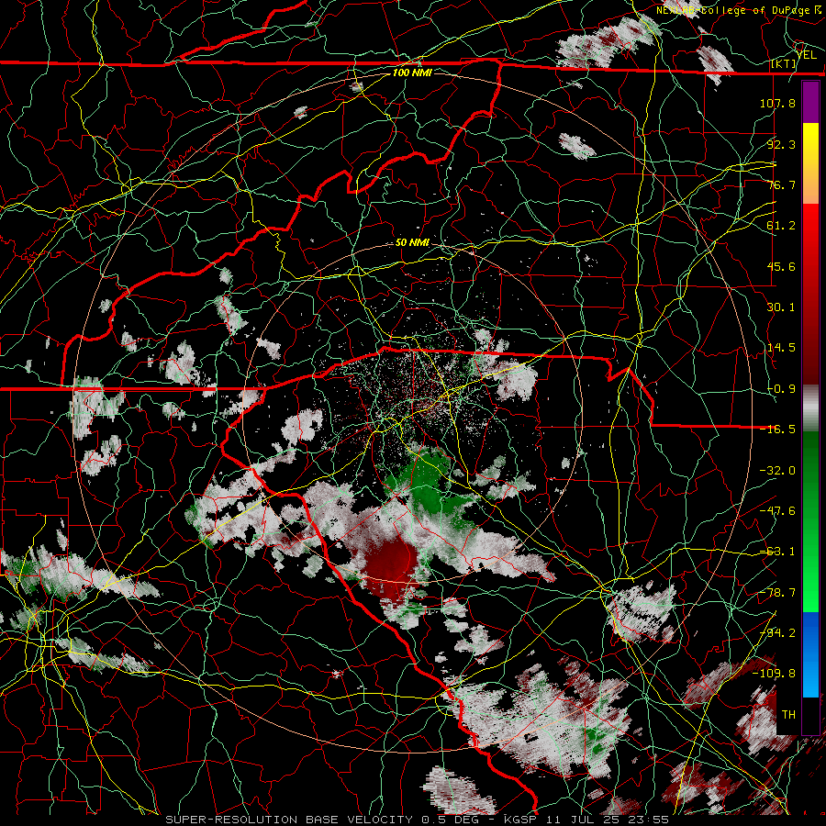Click the -32.0 velocity scale value
Screen dimensions: 826x826
point(777,471)
